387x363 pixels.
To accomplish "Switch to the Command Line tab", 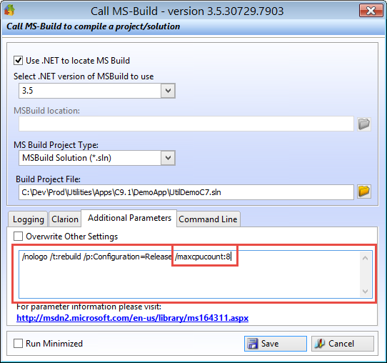I will coord(208,219).
